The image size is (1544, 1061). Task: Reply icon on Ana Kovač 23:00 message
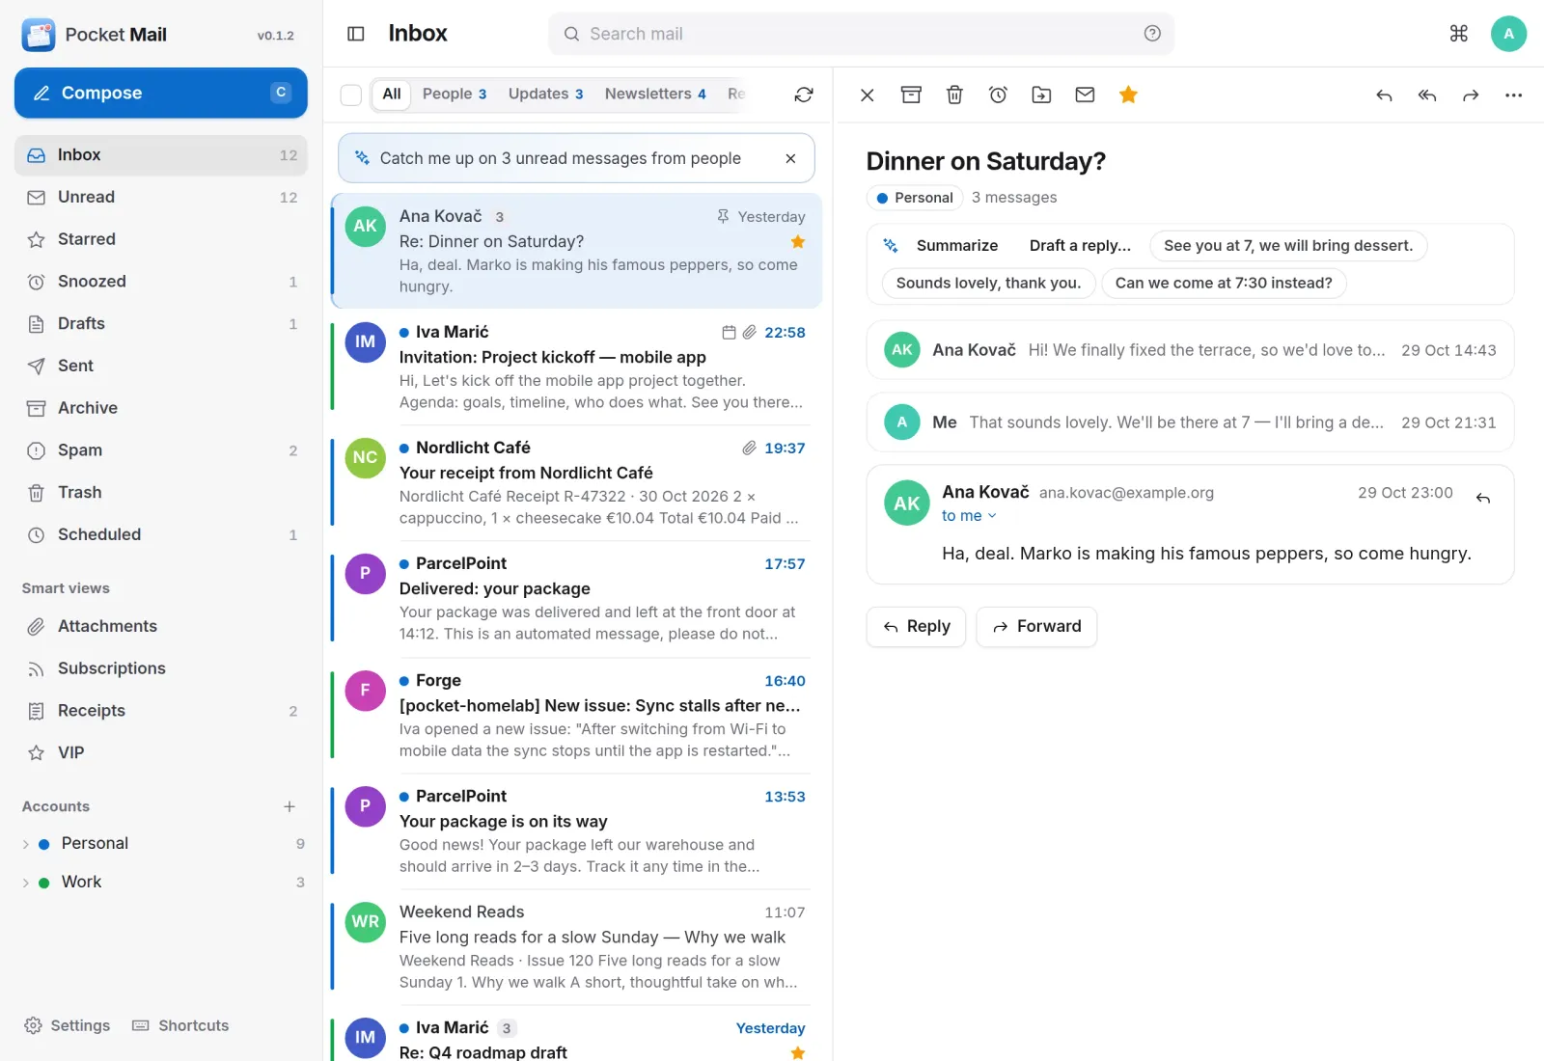click(1483, 498)
